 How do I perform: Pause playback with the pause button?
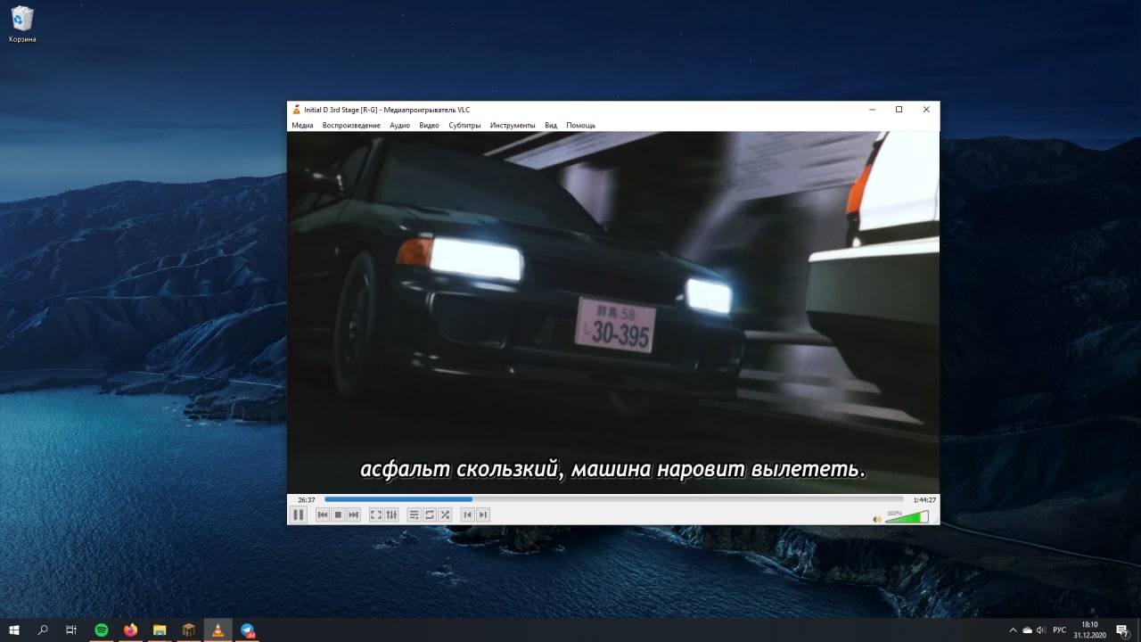(x=298, y=514)
